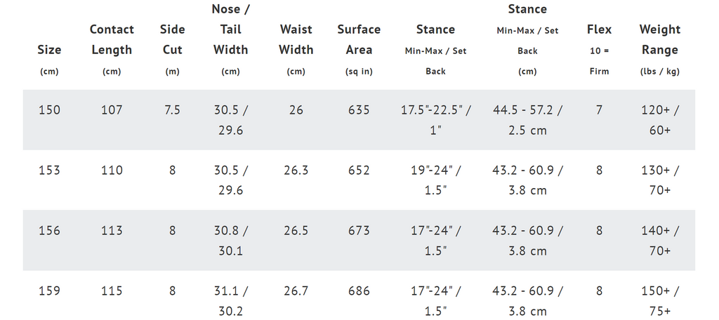Click the Nose / Tail Width header
This screenshot has height=320, width=719.
click(230, 39)
